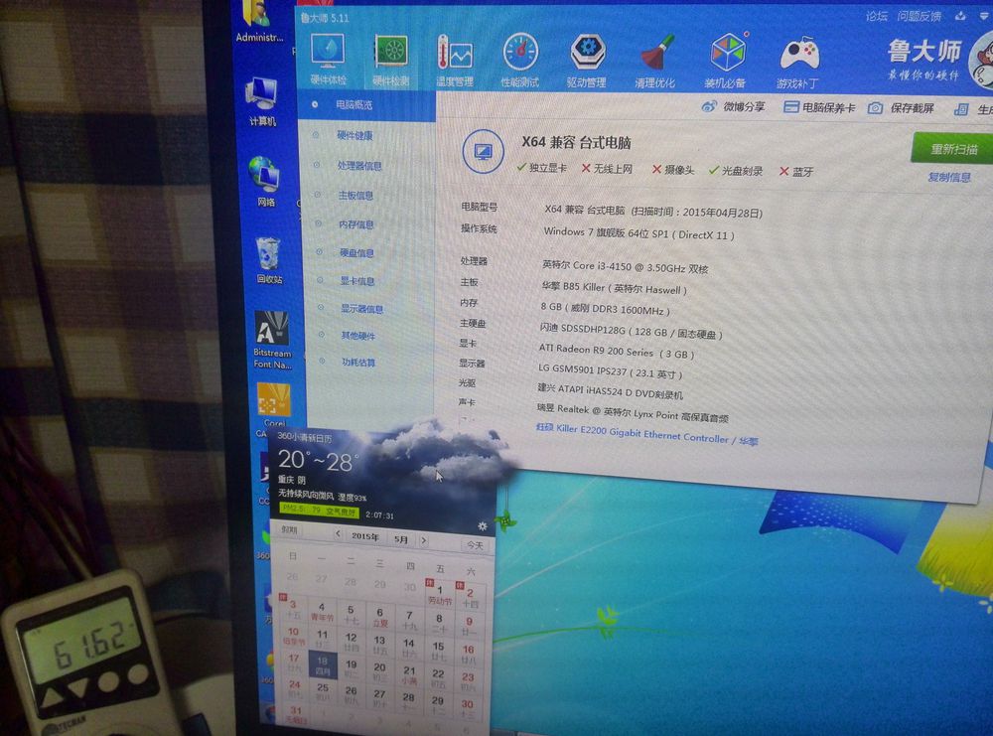Click the Killer E2200 Gigabit Ethernet Controller link

tap(646, 434)
